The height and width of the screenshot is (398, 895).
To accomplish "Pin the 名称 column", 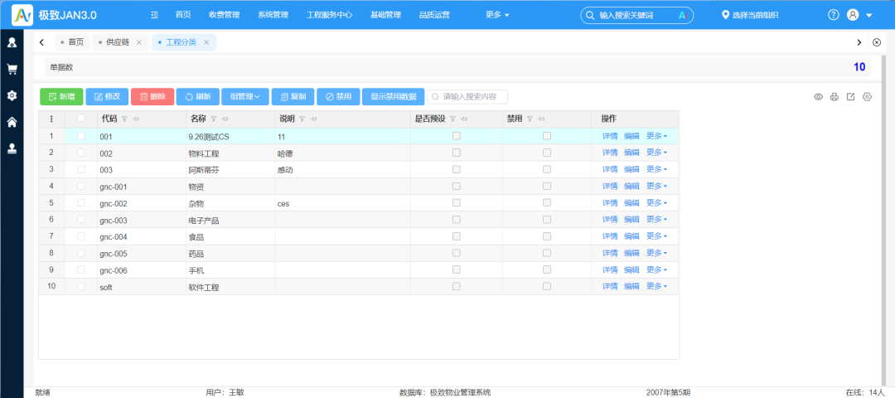I will pos(225,119).
